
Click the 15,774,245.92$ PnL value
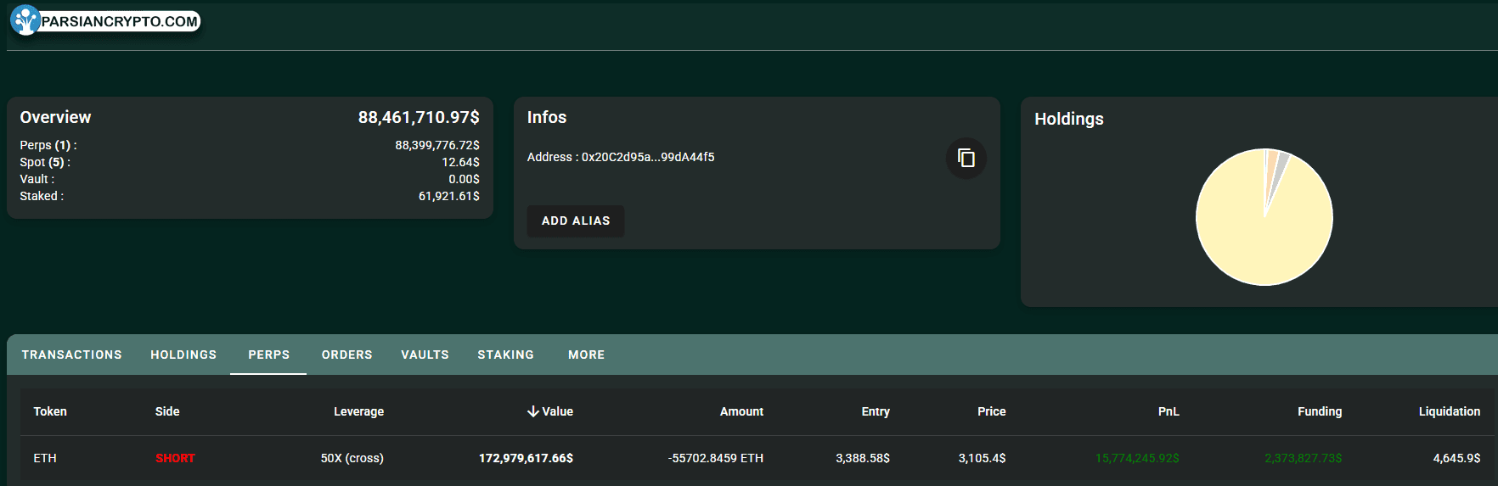point(1137,458)
